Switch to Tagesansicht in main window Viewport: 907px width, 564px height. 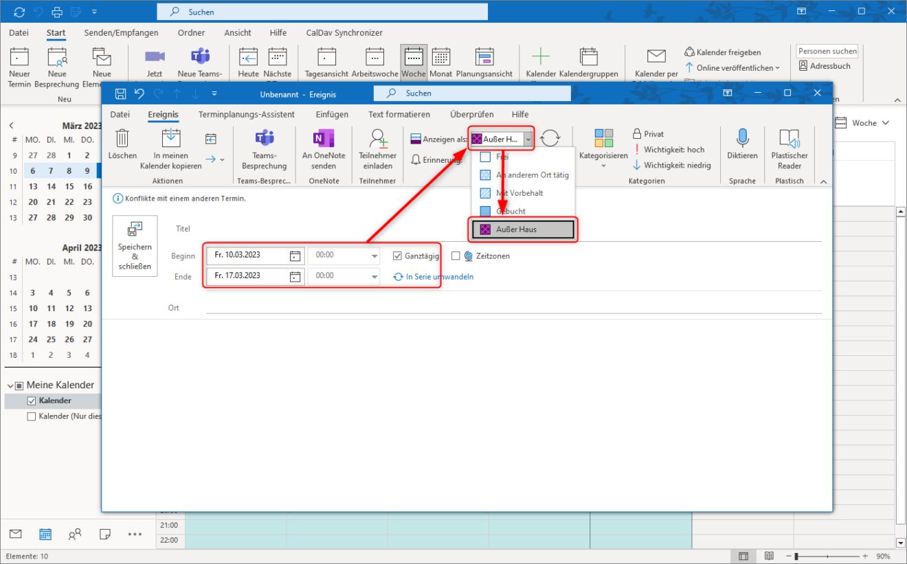click(326, 63)
